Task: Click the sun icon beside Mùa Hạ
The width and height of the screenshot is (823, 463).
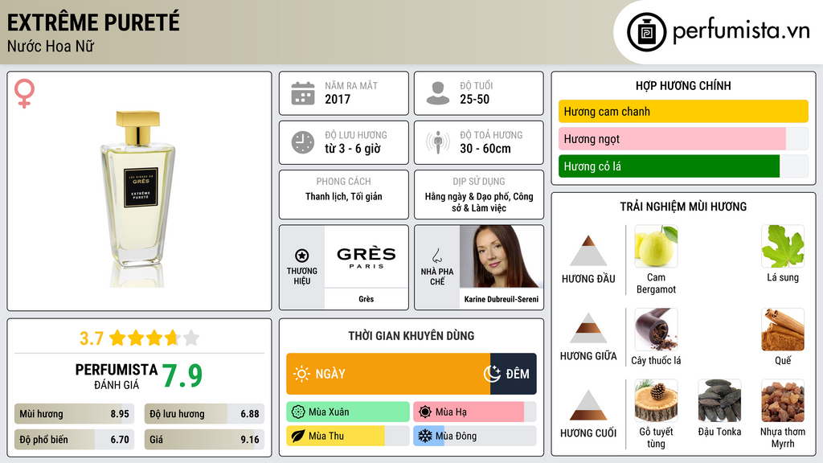Action: [x=425, y=412]
